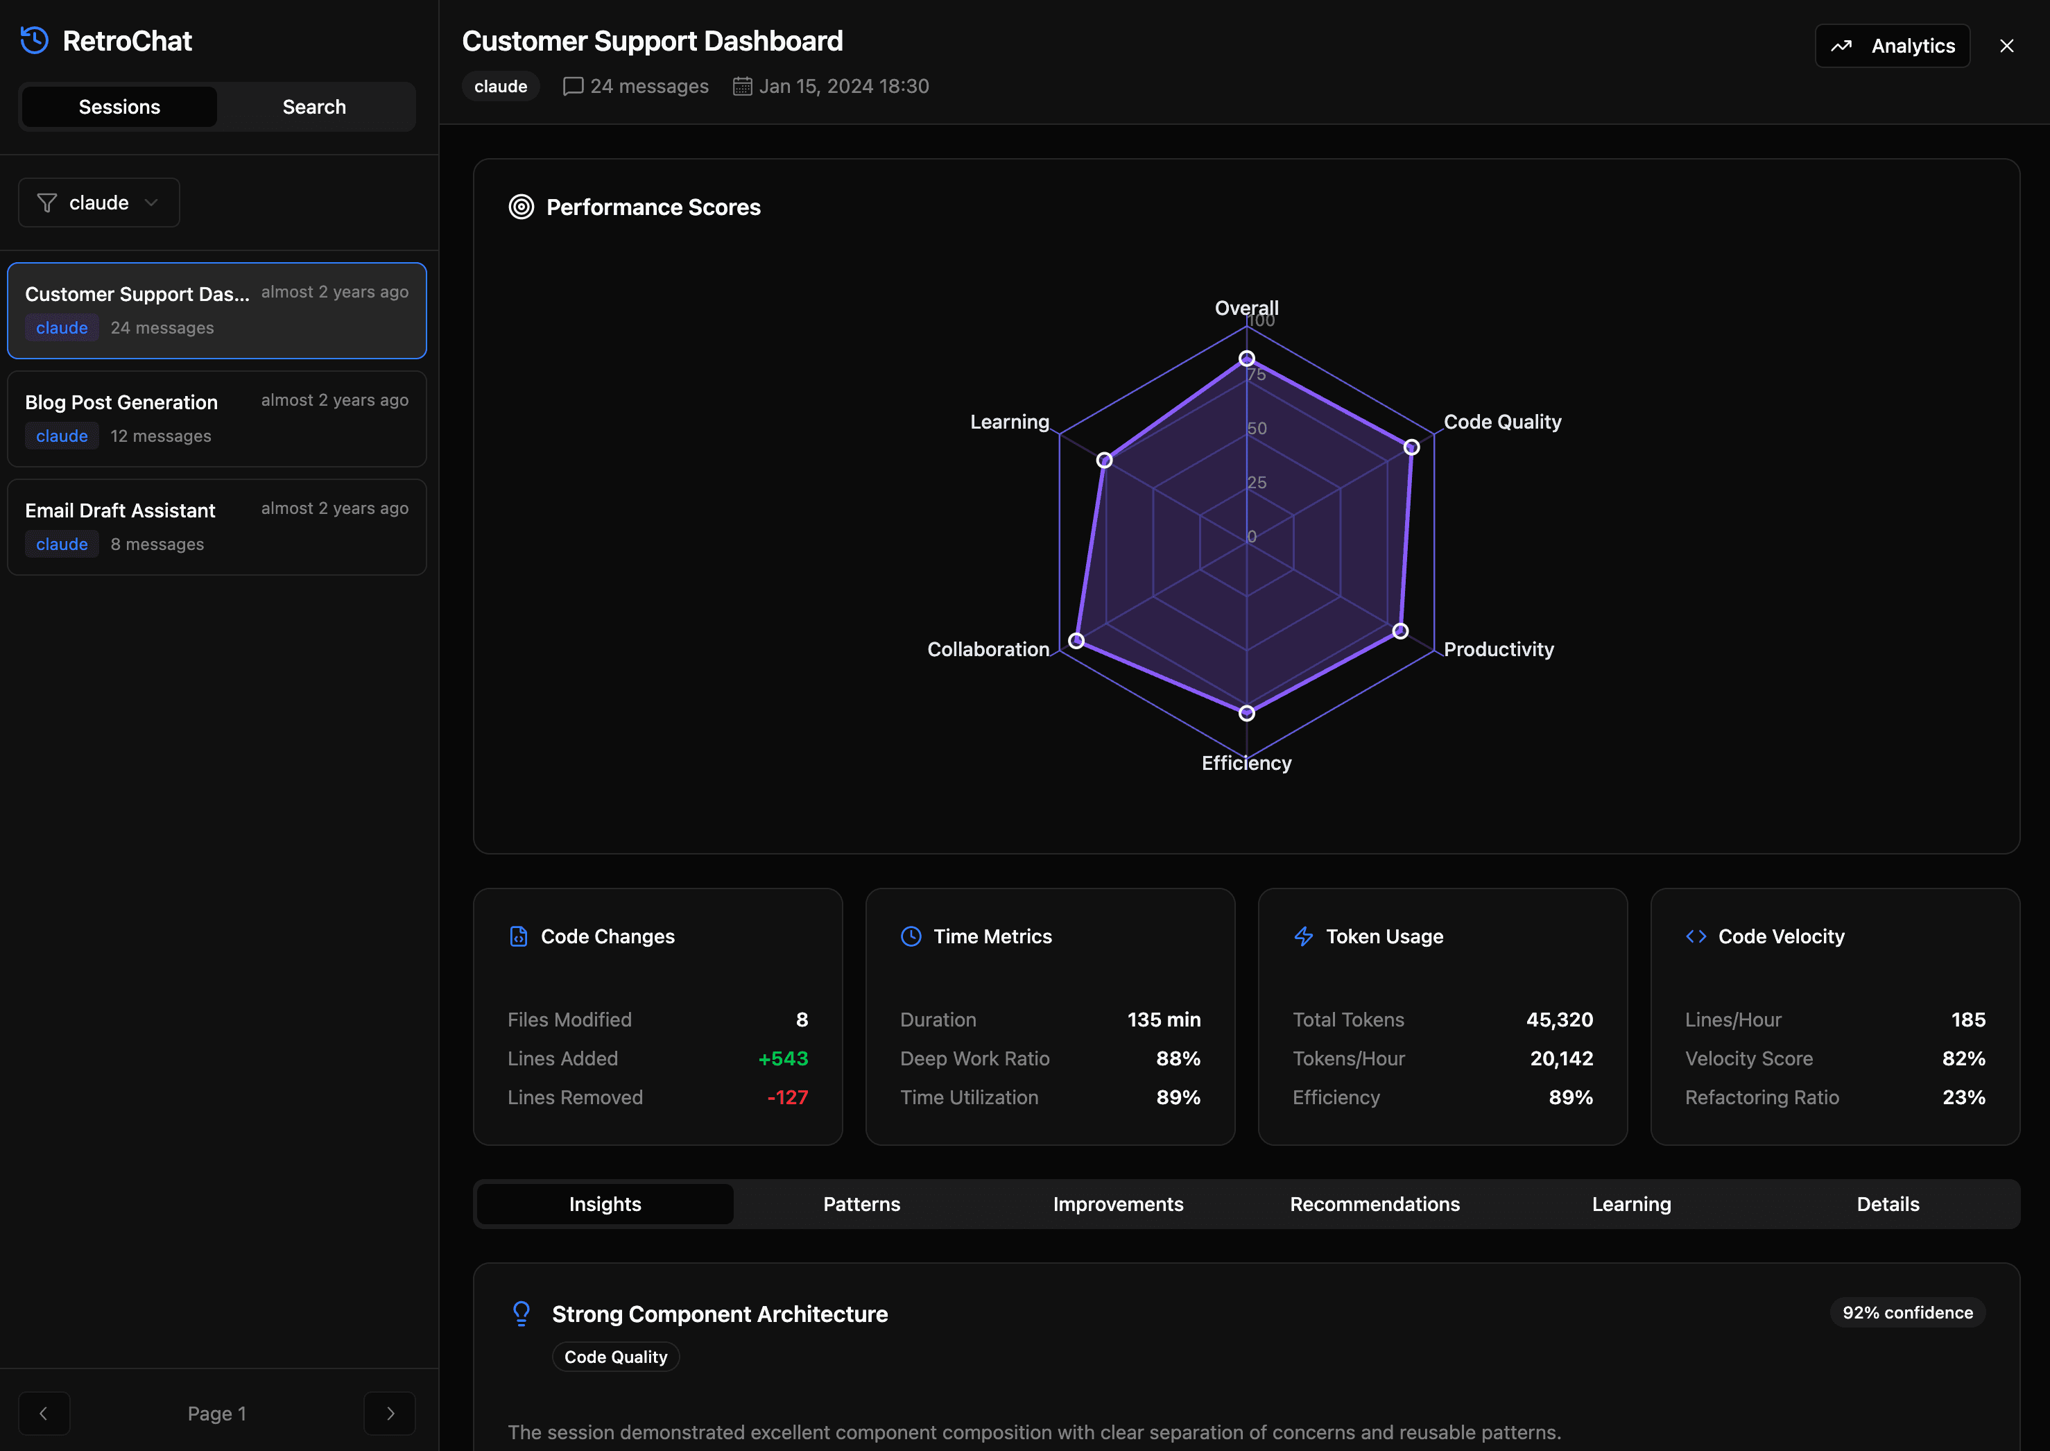Screen dimensions: 2050x1451
Task: Click the Time Metrics clock icon
Action: click(x=910, y=936)
